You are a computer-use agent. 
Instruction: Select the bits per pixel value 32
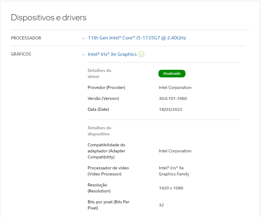tap(161, 205)
